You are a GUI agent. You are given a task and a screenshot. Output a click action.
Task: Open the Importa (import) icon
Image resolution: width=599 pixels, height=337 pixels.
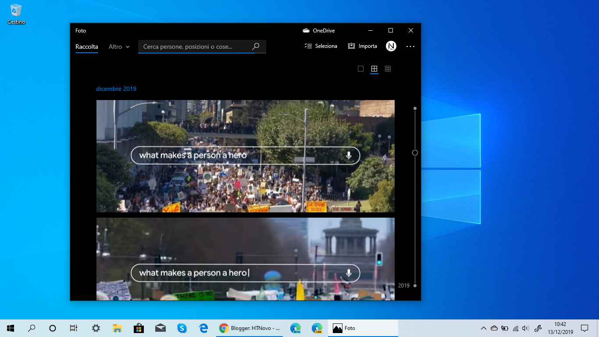click(x=351, y=46)
